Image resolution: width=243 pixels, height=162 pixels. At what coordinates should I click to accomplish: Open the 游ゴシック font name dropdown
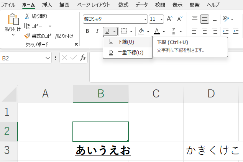pyautogui.click(x=145, y=19)
